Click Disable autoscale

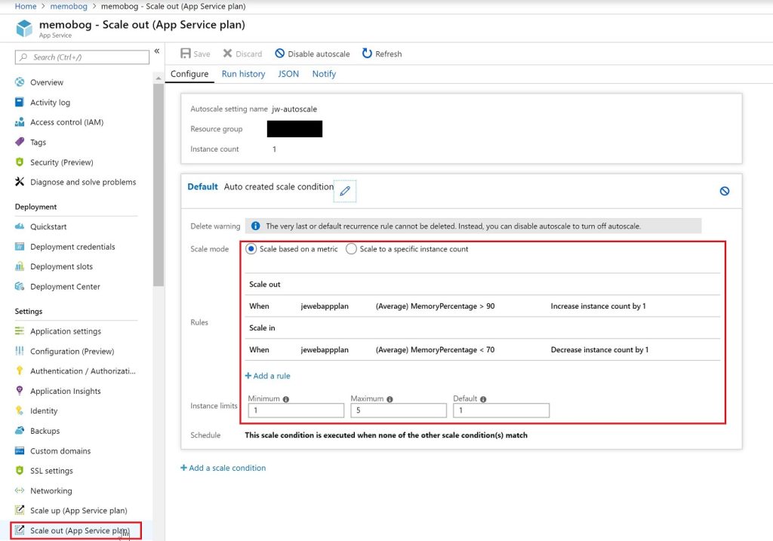[x=312, y=54]
